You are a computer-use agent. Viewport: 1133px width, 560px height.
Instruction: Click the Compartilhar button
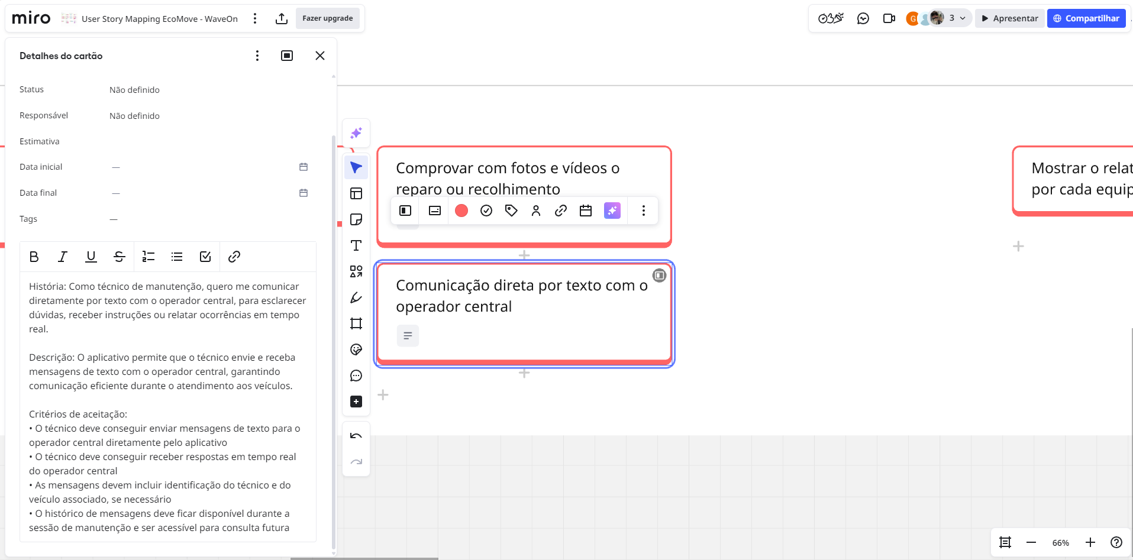1086,18
